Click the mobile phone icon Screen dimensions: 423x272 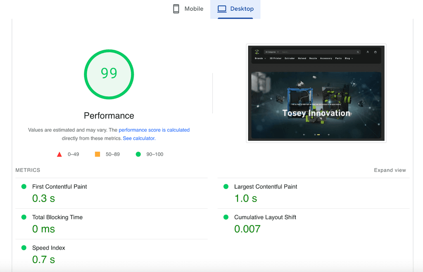(x=176, y=9)
